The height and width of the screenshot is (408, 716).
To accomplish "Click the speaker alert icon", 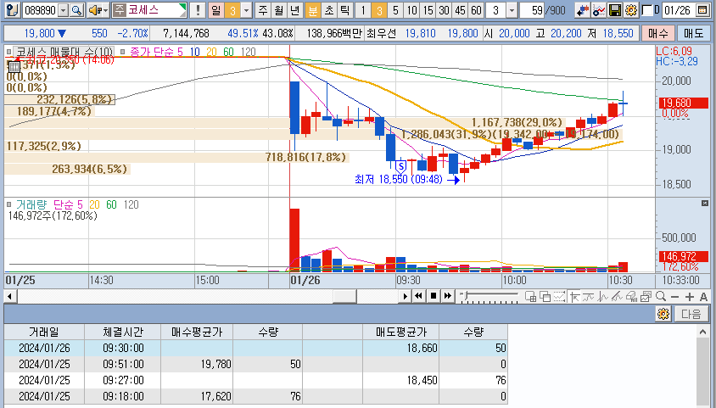I will 94,10.
